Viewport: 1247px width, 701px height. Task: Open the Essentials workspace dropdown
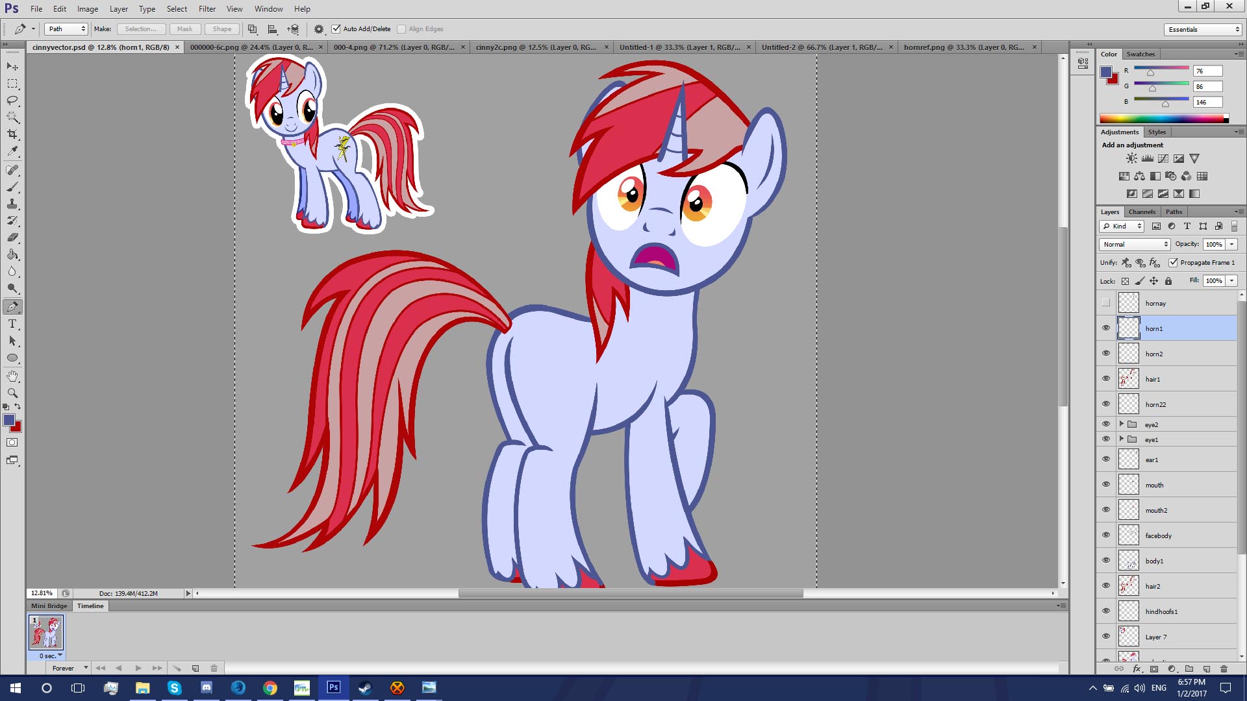click(1203, 29)
